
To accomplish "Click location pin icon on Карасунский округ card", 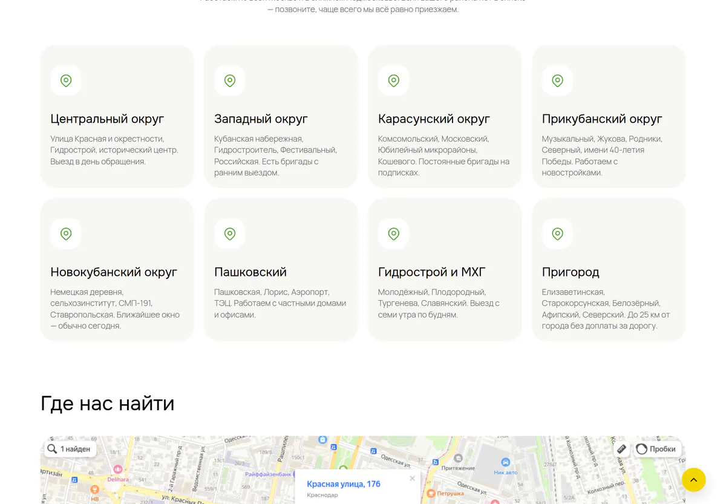I will click(394, 80).
